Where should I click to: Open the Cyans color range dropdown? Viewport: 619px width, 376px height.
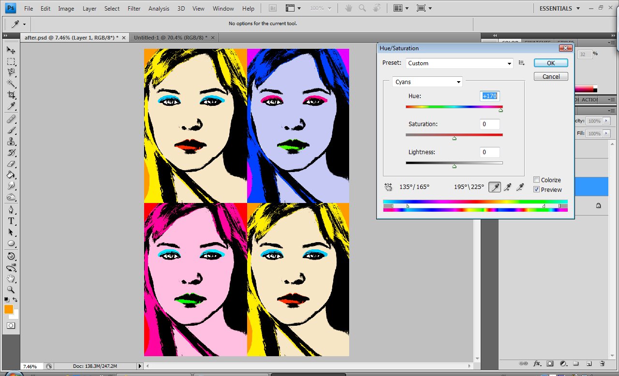pyautogui.click(x=427, y=82)
